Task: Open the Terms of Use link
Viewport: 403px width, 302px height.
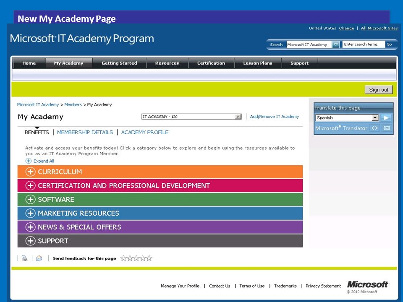Action: point(252,286)
